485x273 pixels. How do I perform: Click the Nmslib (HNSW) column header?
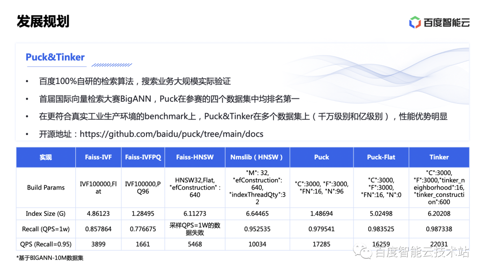[257, 157]
